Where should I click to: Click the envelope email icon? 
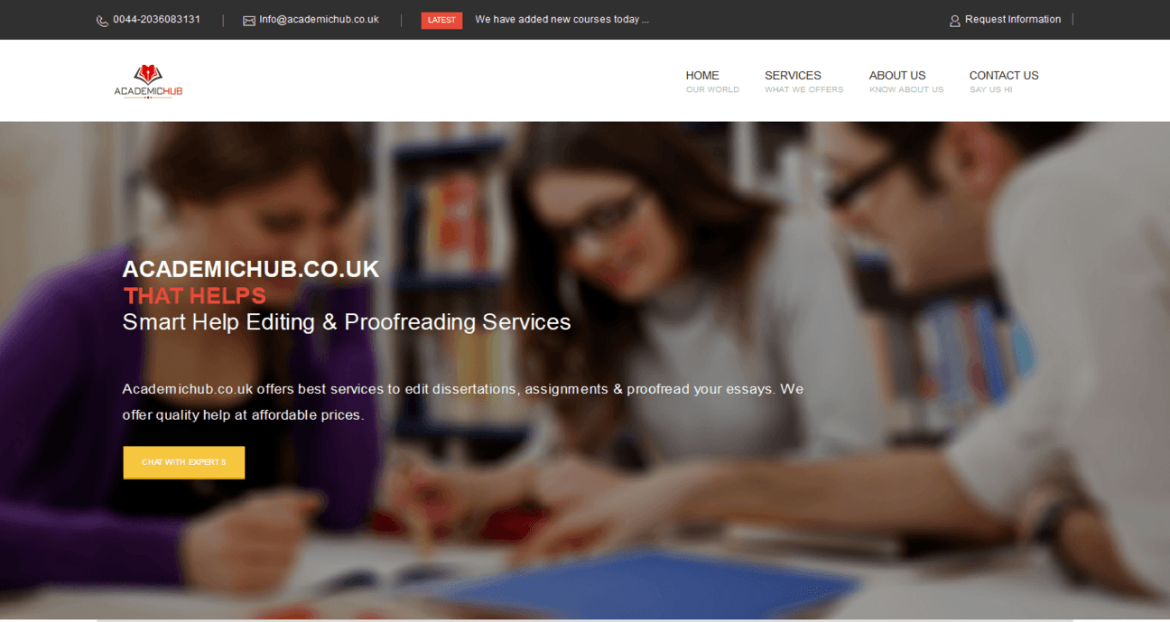tap(249, 21)
